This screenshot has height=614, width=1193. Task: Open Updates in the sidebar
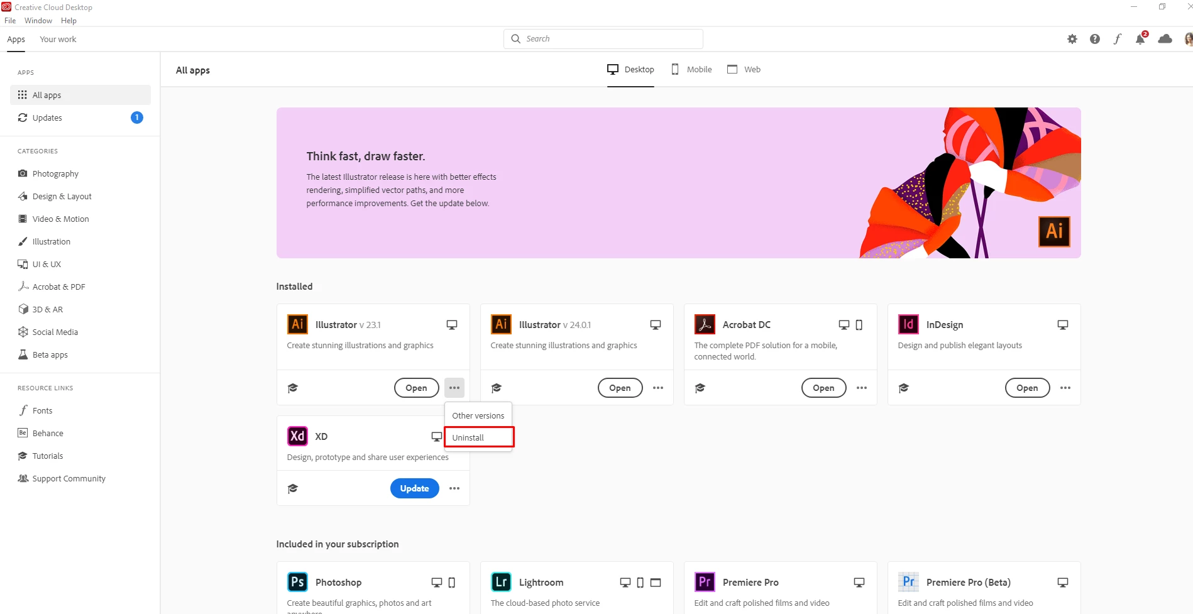80,118
